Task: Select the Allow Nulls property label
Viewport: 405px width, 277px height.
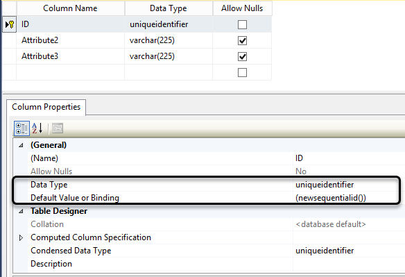Action: pyautogui.click(x=51, y=171)
